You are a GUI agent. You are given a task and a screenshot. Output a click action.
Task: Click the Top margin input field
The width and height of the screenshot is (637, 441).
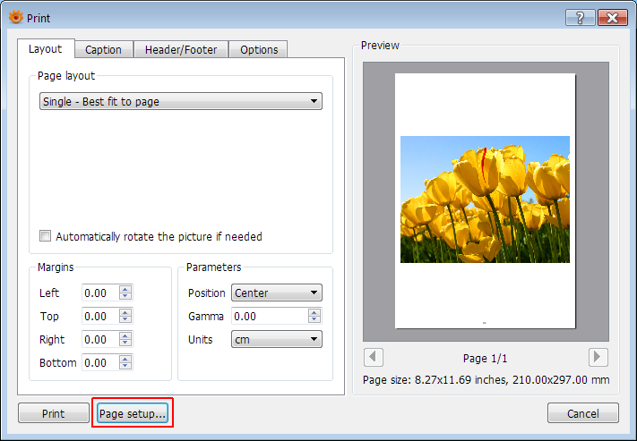(100, 316)
